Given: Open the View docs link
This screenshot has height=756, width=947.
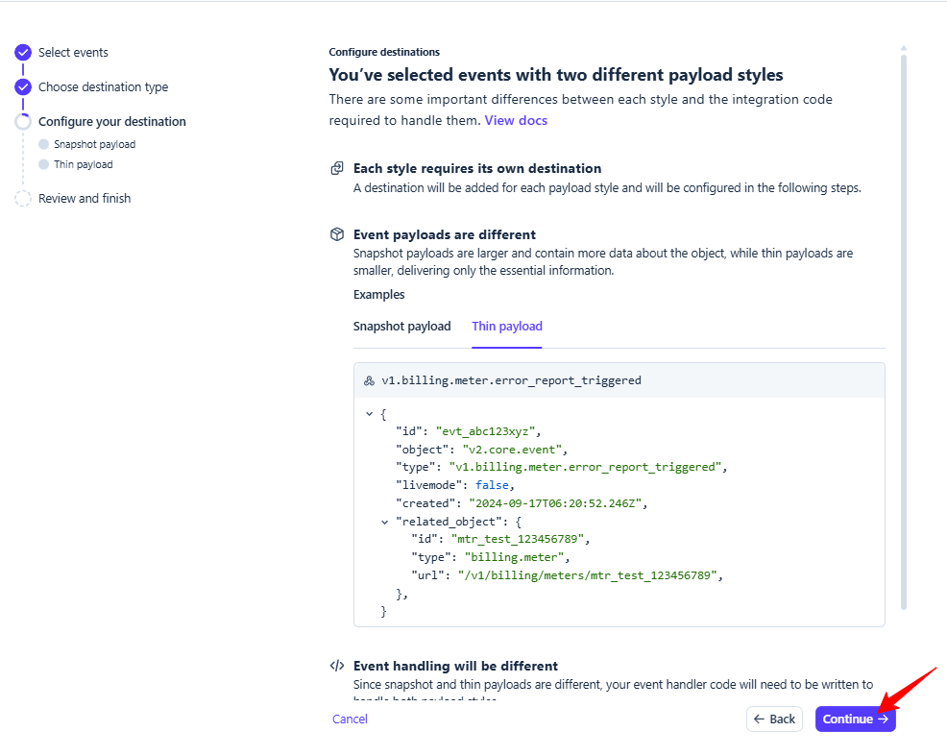Looking at the screenshot, I should point(516,120).
